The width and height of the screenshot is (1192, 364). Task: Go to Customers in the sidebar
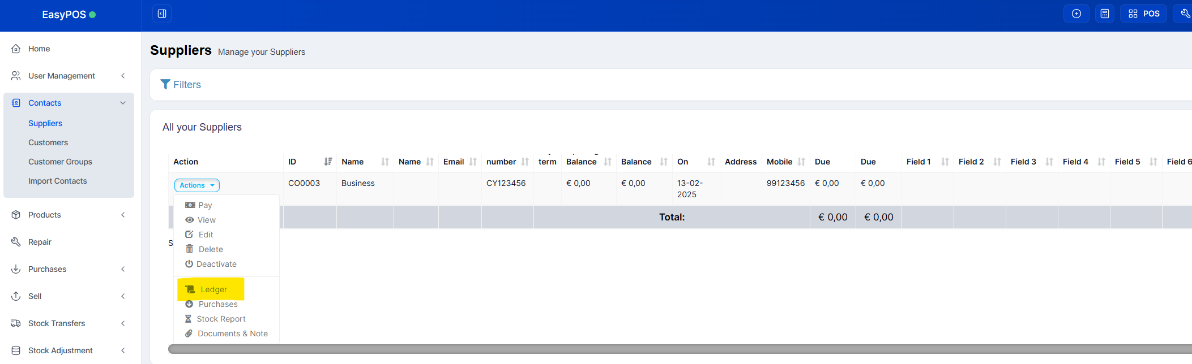(48, 142)
